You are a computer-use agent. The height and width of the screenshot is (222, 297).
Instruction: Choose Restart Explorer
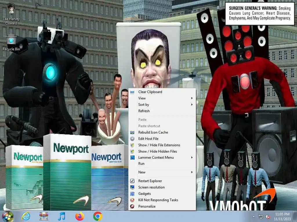pos(162,181)
